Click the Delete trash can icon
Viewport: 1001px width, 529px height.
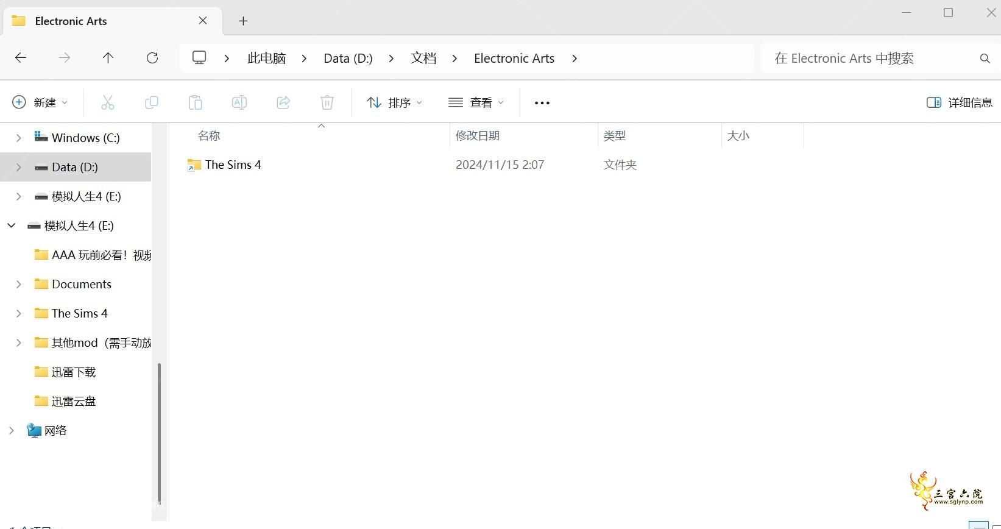click(x=327, y=102)
